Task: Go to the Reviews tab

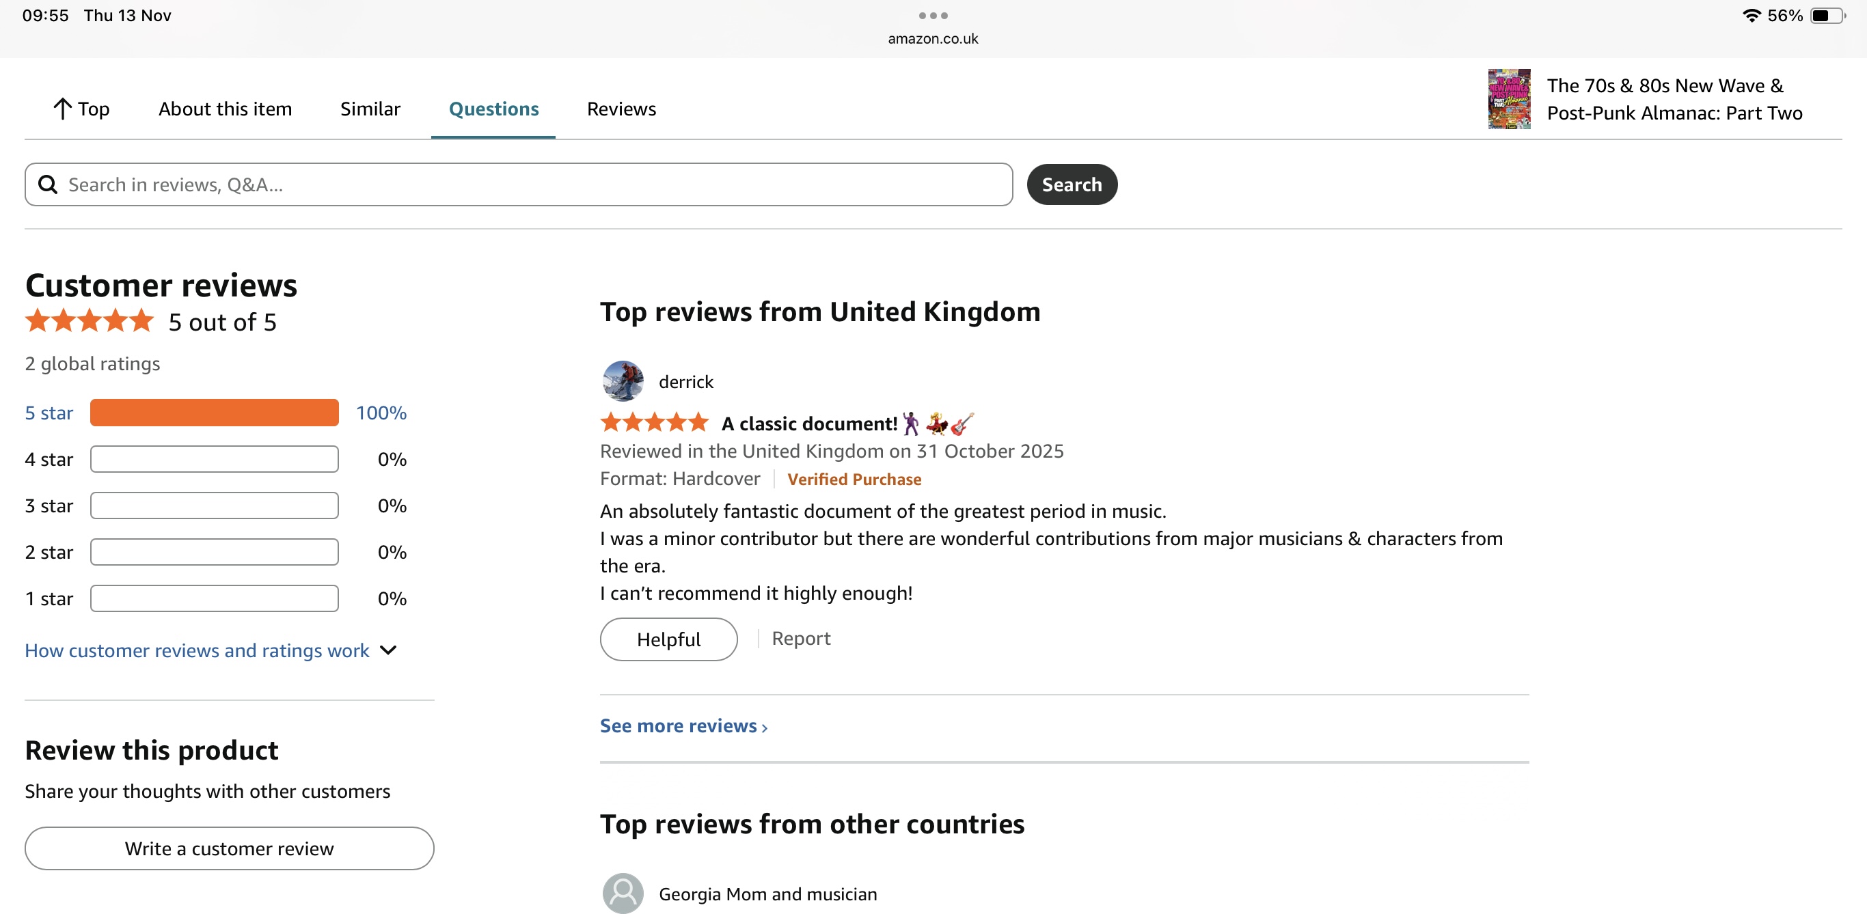Action: tap(621, 109)
